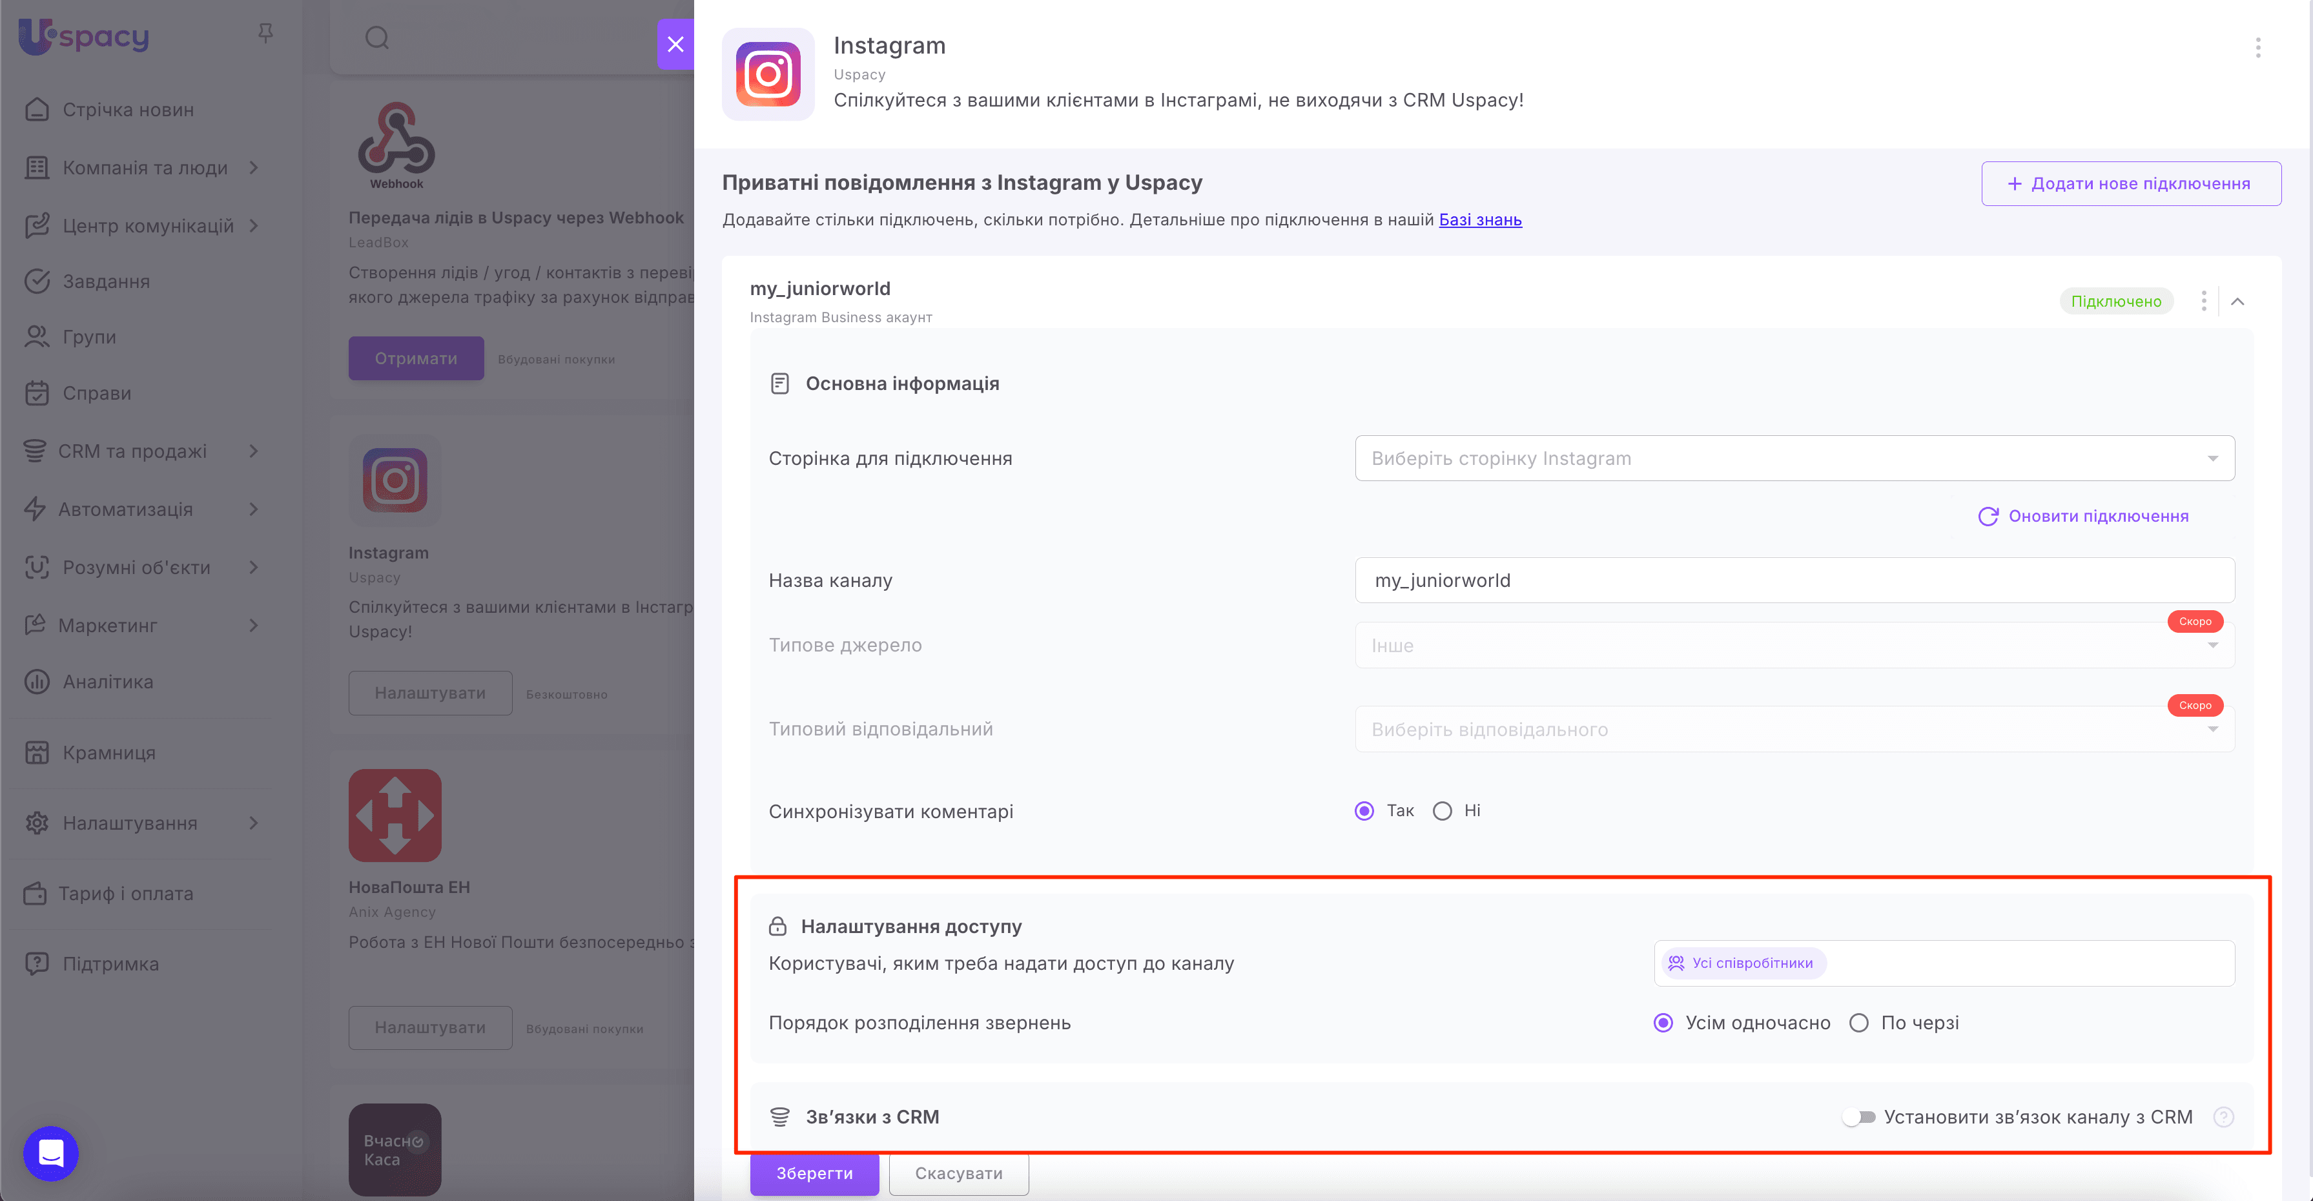The height and width of the screenshot is (1201, 2313).
Task: Go to Аналітика in sidebar
Action: point(108,683)
